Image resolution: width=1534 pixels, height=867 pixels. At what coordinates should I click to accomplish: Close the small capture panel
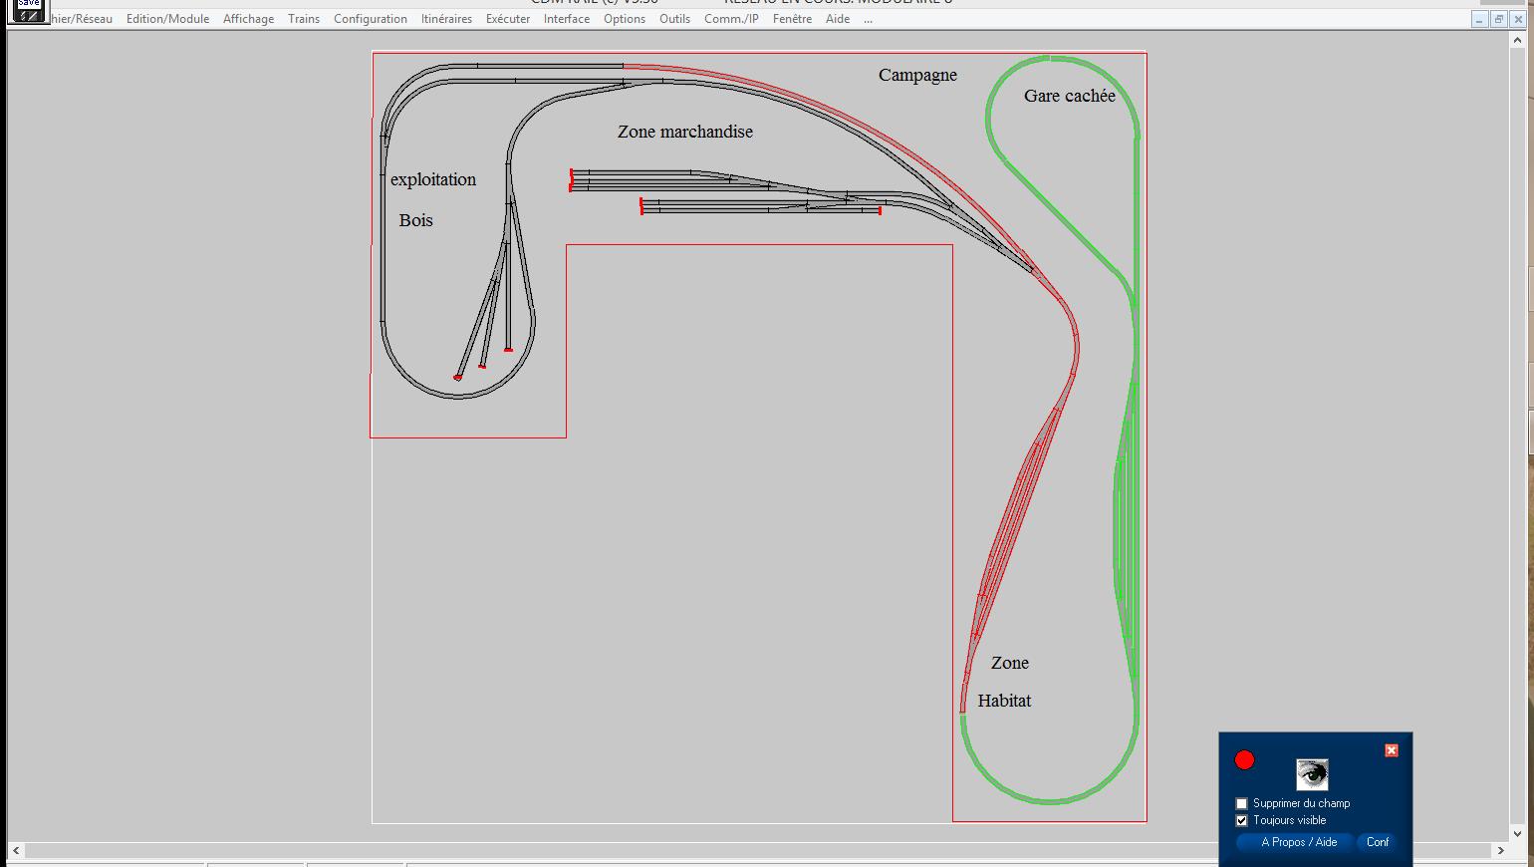(x=1392, y=750)
